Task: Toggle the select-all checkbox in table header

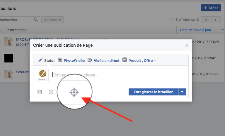Action: point(1,30)
